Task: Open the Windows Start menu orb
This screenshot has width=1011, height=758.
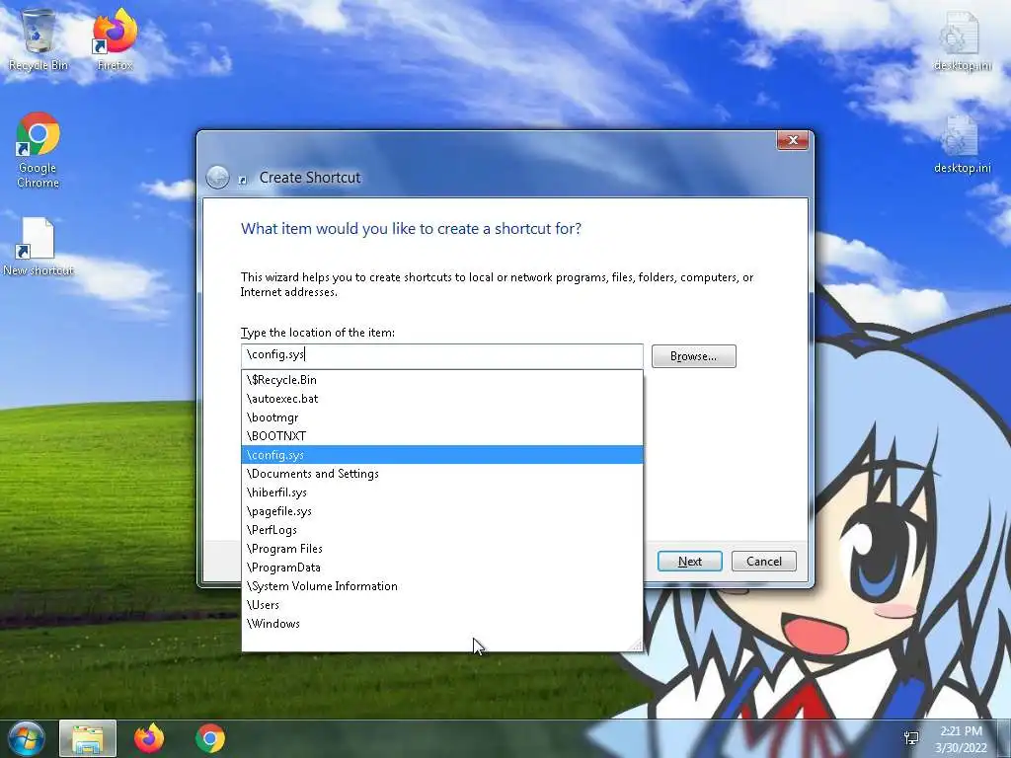Action: pyautogui.click(x=27, y=738)
